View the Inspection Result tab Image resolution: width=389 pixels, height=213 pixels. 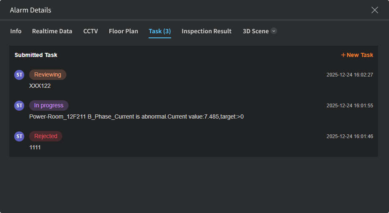pyautogui.click(x=207, y=31)
